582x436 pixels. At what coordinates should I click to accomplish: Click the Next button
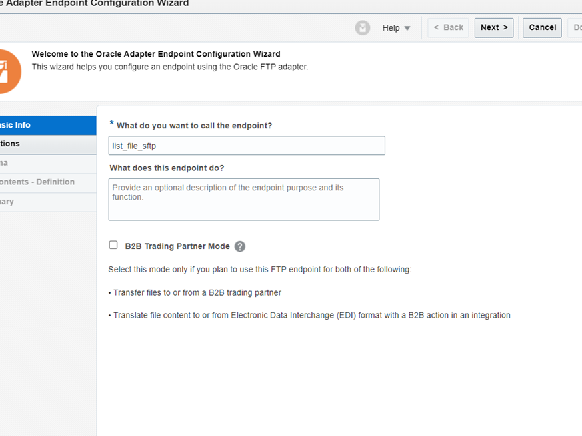click(493, 28)
